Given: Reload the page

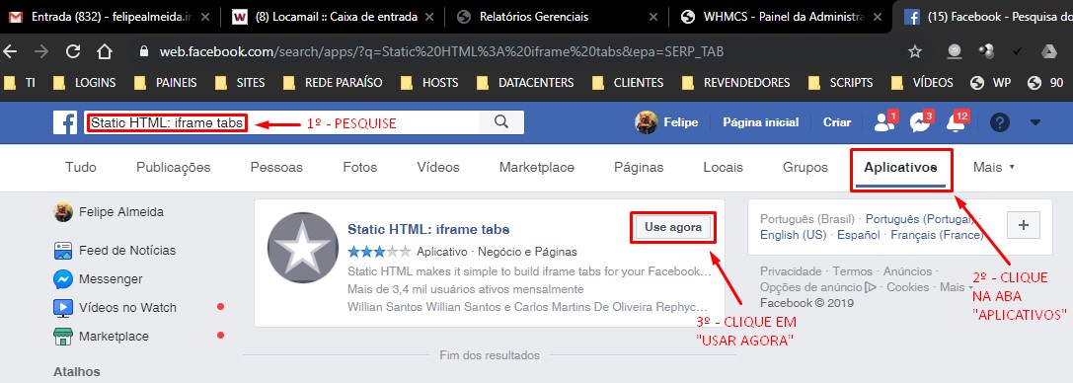Looking at the screenshot, I should 72,51.
